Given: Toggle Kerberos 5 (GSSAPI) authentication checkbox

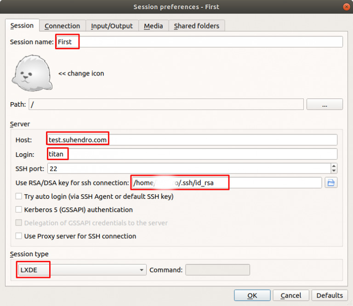Looking at the screenshot, I should coord(19,210).
